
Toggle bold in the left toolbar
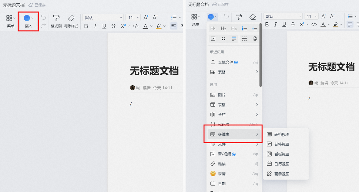coord(86,26)
